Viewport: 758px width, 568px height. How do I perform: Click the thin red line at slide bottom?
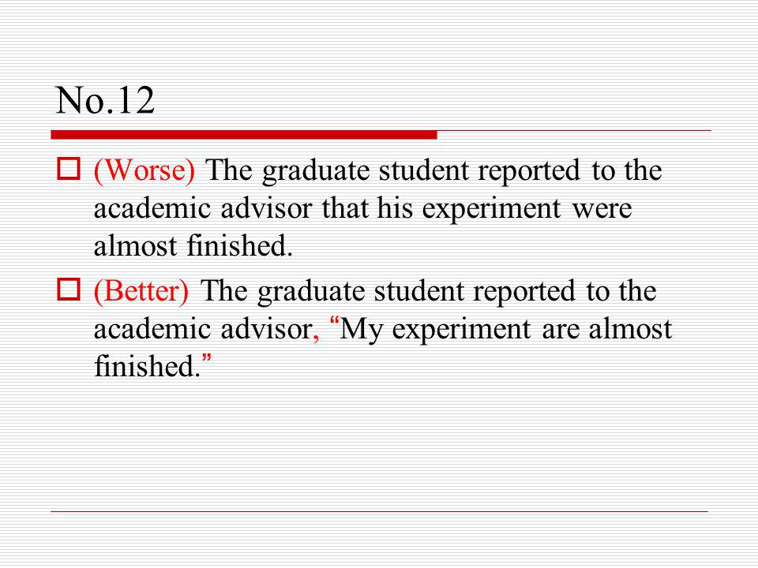click(x=380, y=511)
